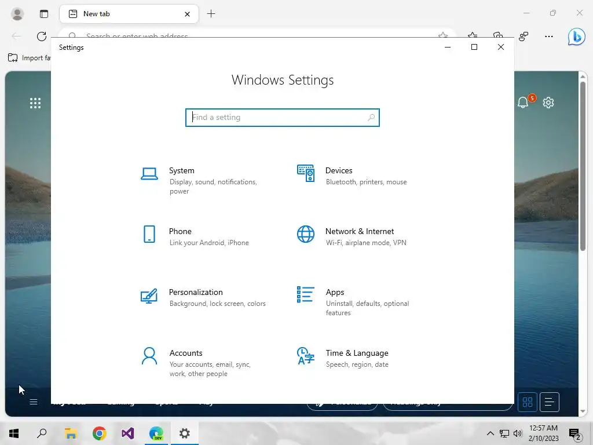Click the Edge profile avatar icon

pyautogui.click(x=17, y=14)
